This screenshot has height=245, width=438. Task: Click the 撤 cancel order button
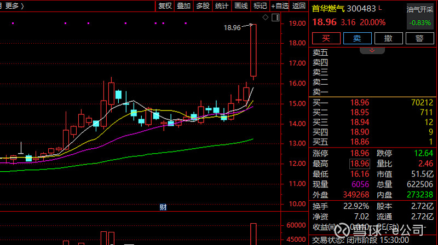point(388,38)
